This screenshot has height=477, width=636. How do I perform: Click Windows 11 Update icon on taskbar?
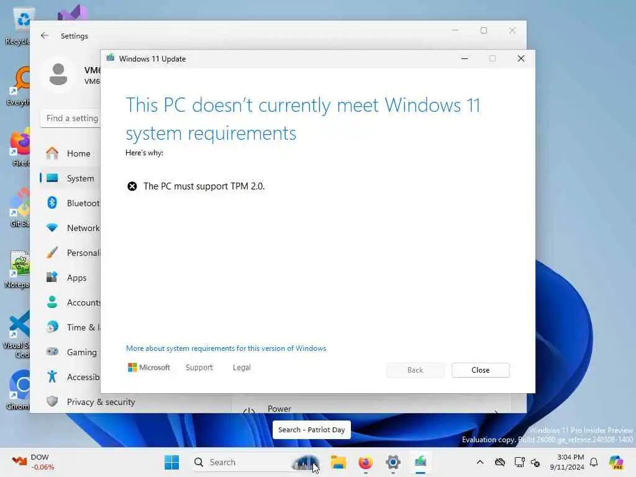(x=420, y=462)
